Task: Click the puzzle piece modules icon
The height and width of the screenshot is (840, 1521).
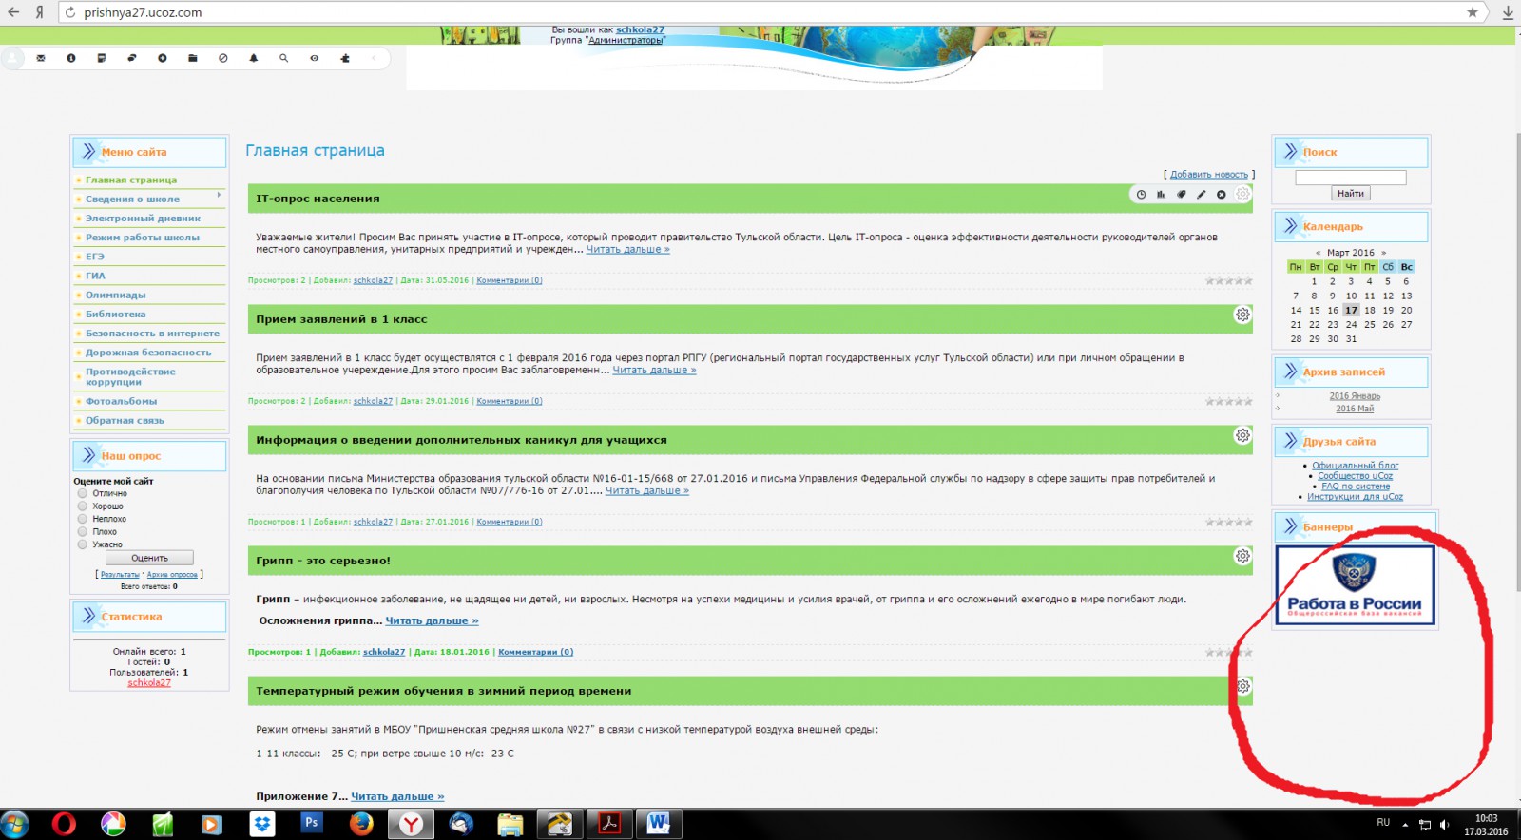Action: tap(345, 58)
